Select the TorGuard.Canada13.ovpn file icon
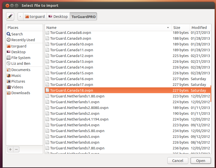The width and height of the screenshot is (216, 168). 47,61
